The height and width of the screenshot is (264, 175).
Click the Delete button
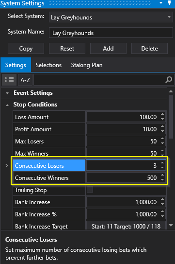pyautogui.click(x=149, y=49)
